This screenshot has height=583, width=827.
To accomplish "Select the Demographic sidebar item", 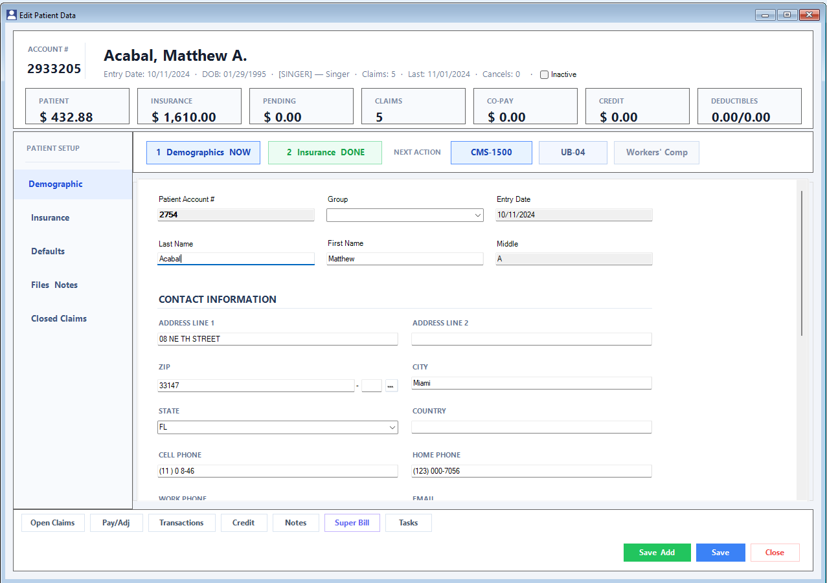I will point(73,184).
